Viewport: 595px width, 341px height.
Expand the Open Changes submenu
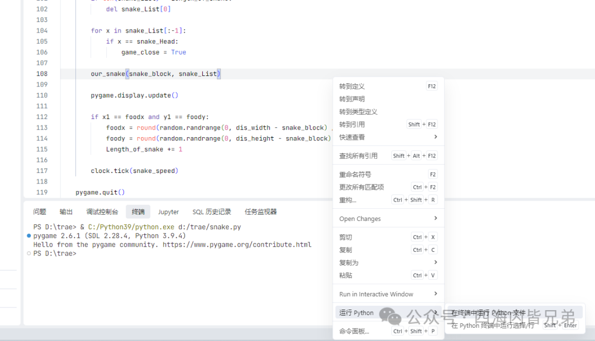coord(388,219)
